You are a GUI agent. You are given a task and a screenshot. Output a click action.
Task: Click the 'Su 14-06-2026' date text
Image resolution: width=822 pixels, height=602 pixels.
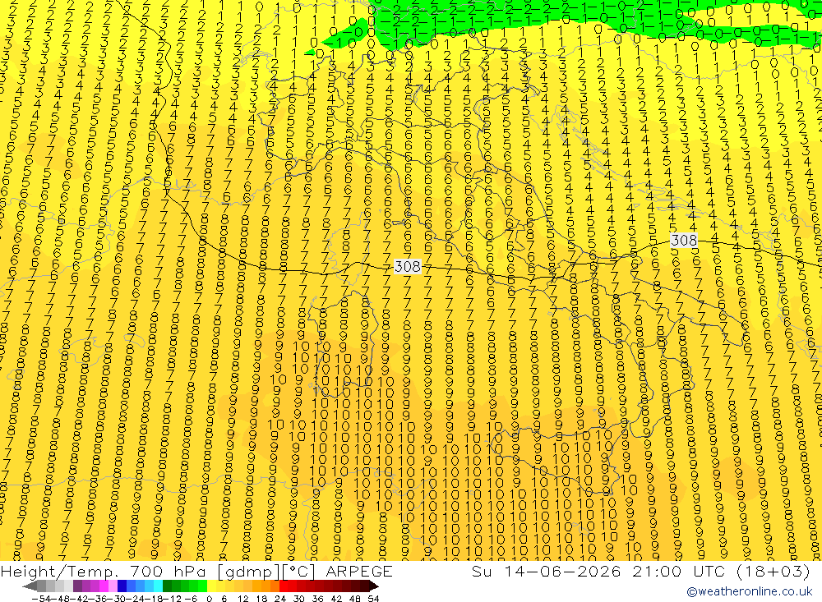[x=547, y=571]
